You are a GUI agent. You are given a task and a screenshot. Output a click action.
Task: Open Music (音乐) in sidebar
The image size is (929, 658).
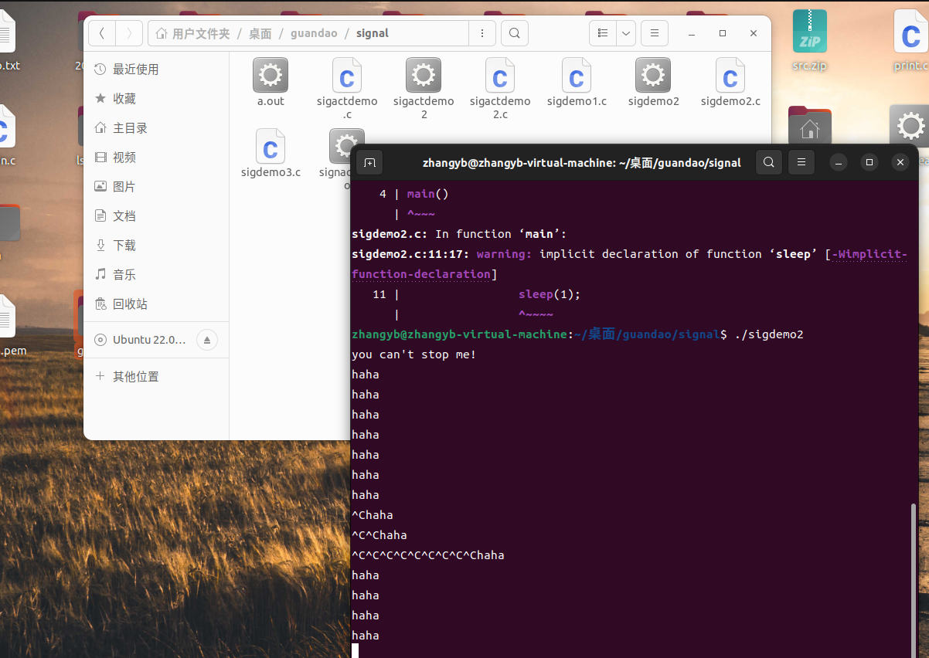click(x=156, y=275)
